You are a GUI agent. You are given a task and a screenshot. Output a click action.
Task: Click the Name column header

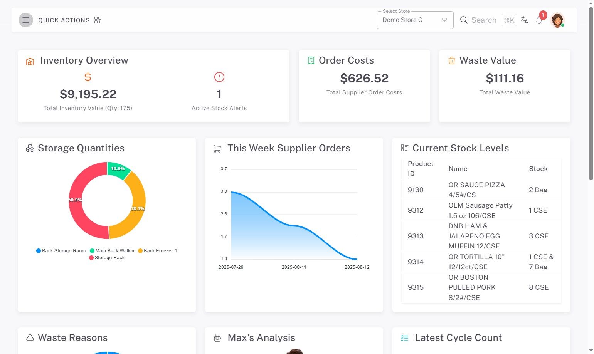458,169
